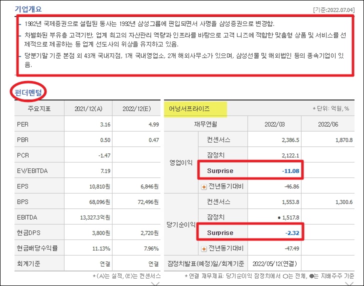Select the 1982년 국제증권 company history line
The image size is (364, 286).
click(149, 23)
